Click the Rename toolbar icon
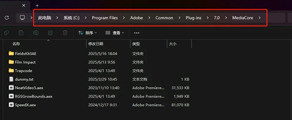Viewport: 292px width, 120px height. click(x=36, y=33)
